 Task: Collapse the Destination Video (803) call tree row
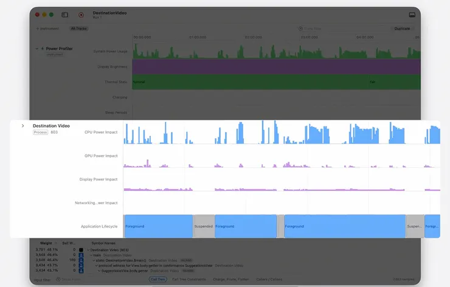tap(88, 250)
